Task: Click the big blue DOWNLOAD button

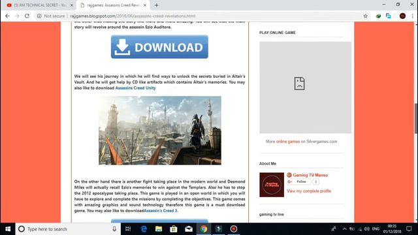Action: (x=159, y=47)
